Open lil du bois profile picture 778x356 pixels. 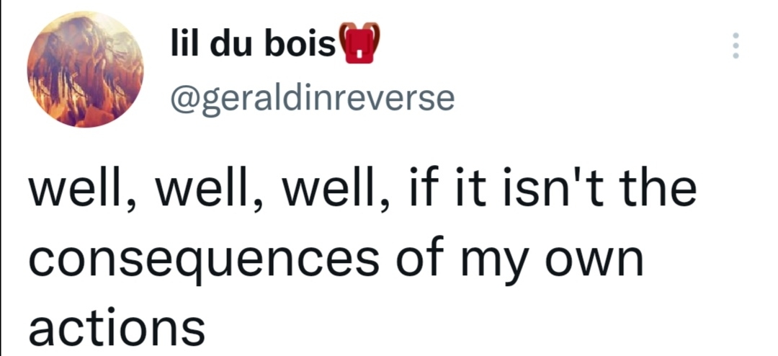coord(85,69)
